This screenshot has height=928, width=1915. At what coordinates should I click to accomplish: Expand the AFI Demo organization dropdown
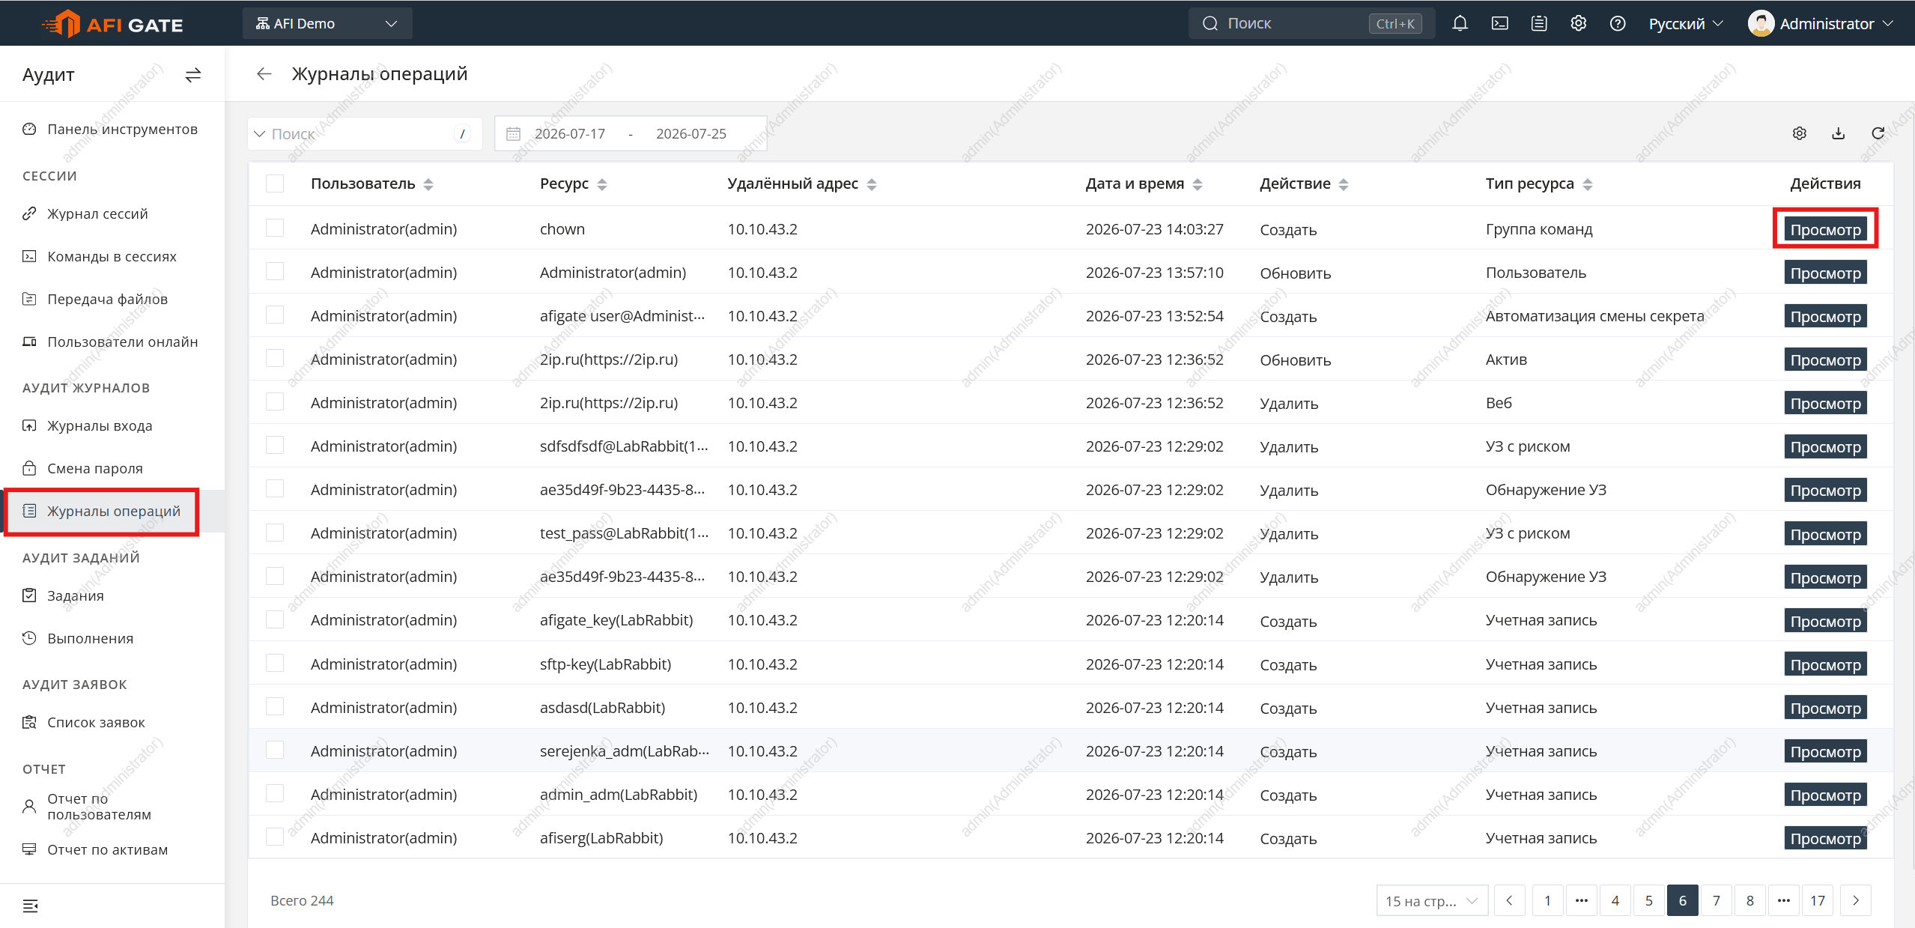327,23
